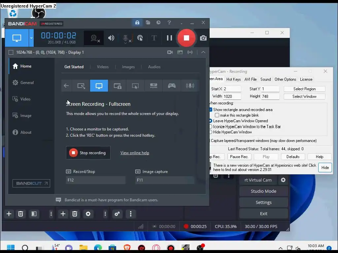This screenshot has width=338, height=253.
Task: Toggle the speaker sound icon in Bandicam
Action: pos(111,38)
